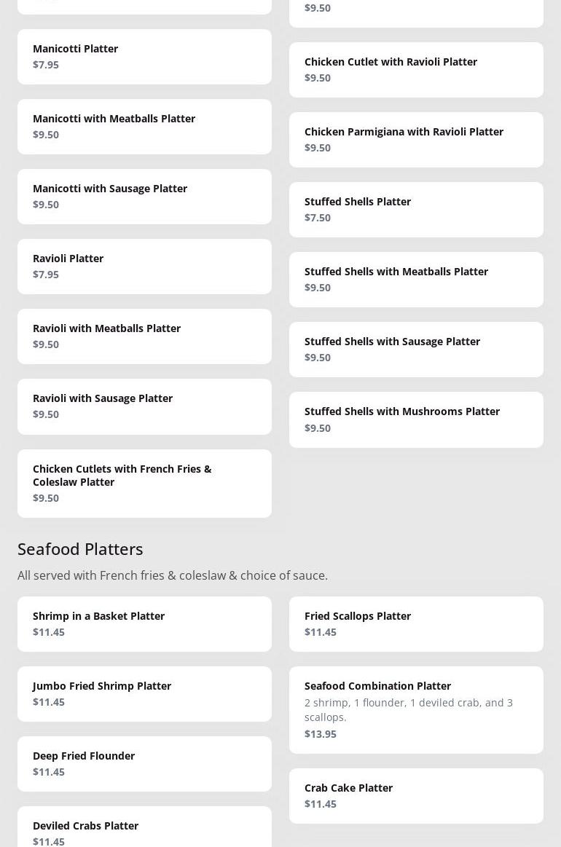Viewport: 561px width, 847px height.
Task: Open Stuffed Shells with Meatballs Platter
Action: (416, 280)
